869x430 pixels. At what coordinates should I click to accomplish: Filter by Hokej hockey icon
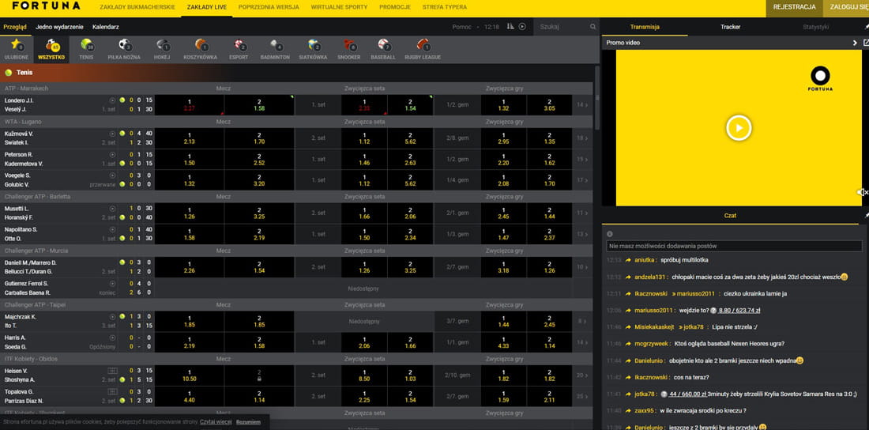point(162,49)
